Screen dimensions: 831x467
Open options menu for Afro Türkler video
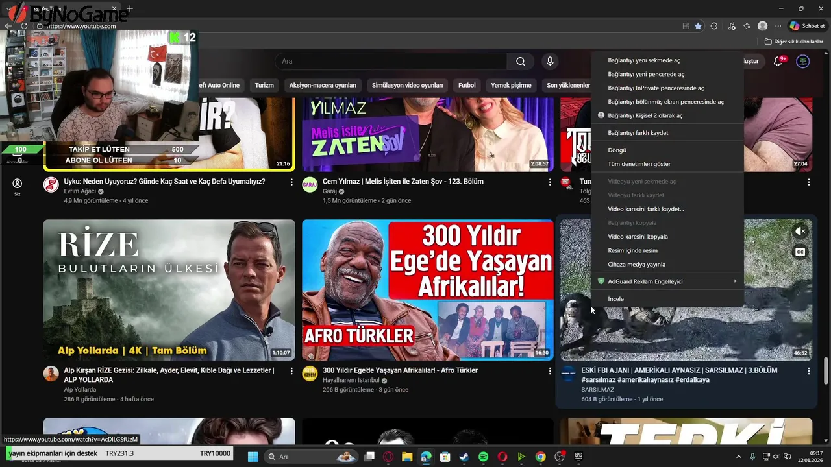[550, 371]
